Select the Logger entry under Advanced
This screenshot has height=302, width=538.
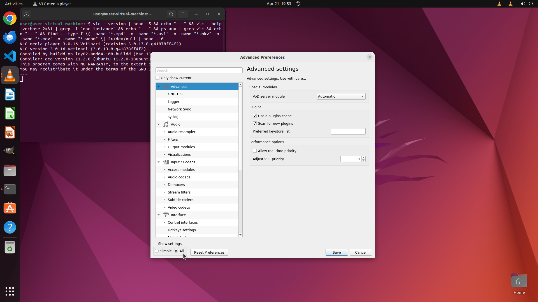tap(173, 102)
